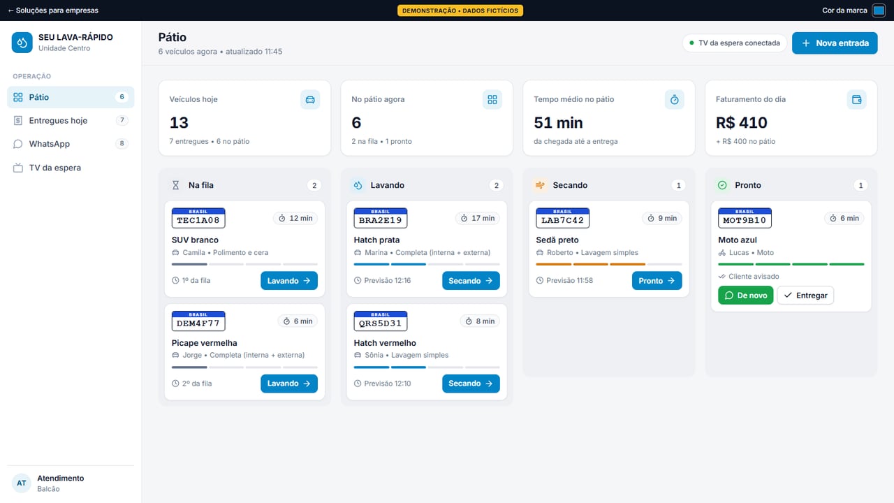Open Entregues hoje in sidebar

71,120
